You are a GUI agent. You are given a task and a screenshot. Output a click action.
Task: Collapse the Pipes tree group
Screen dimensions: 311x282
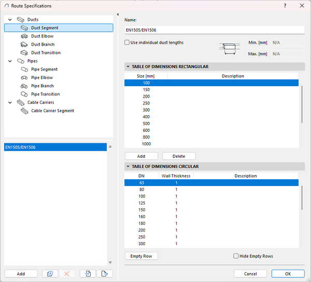coord(10,61)
